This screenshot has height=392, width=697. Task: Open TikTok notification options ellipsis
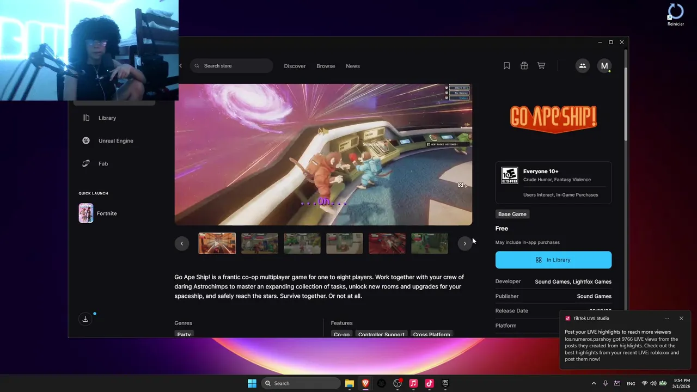tap(667, 318)
